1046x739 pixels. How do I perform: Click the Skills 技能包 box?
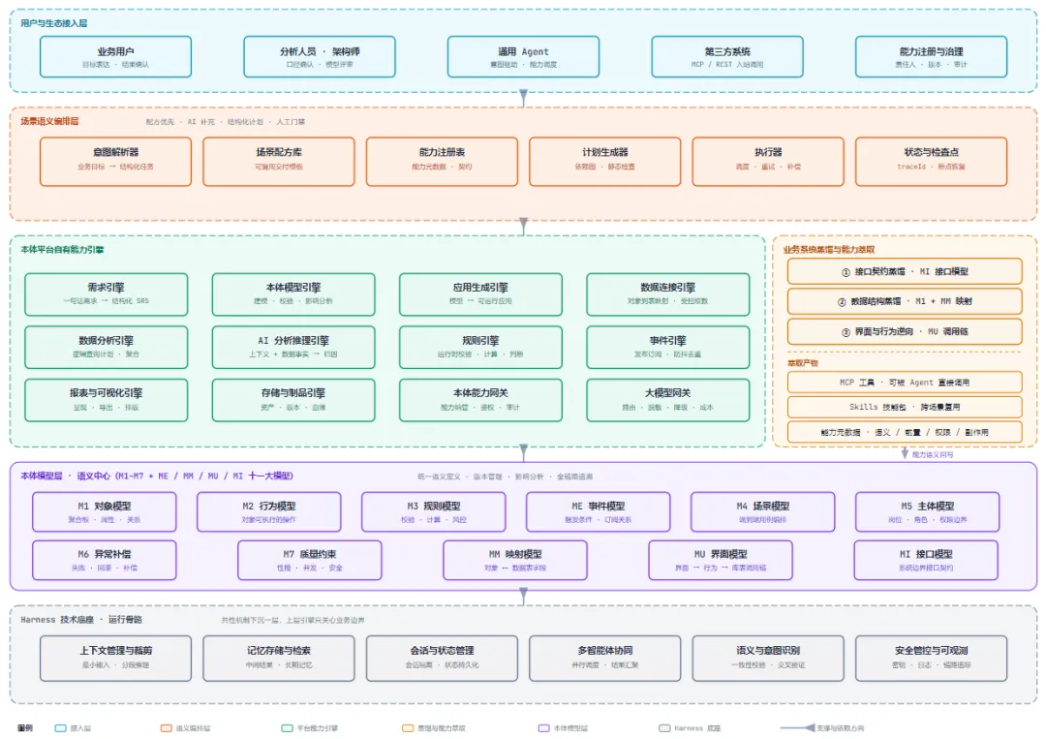(905, 407)
